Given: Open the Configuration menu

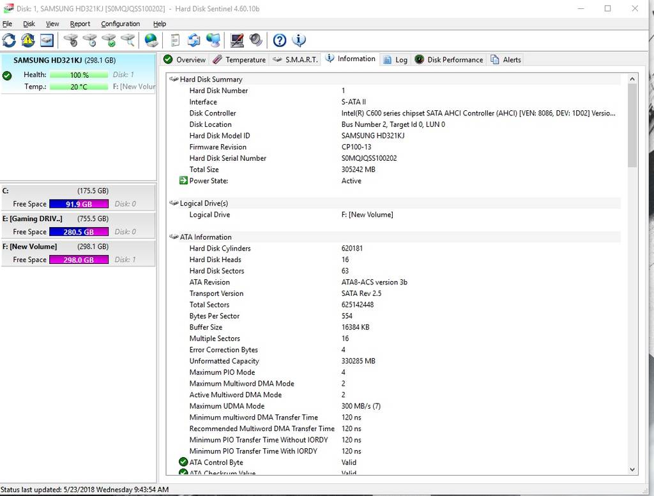Looking at the screenshot, I should [x=120, y=24].
